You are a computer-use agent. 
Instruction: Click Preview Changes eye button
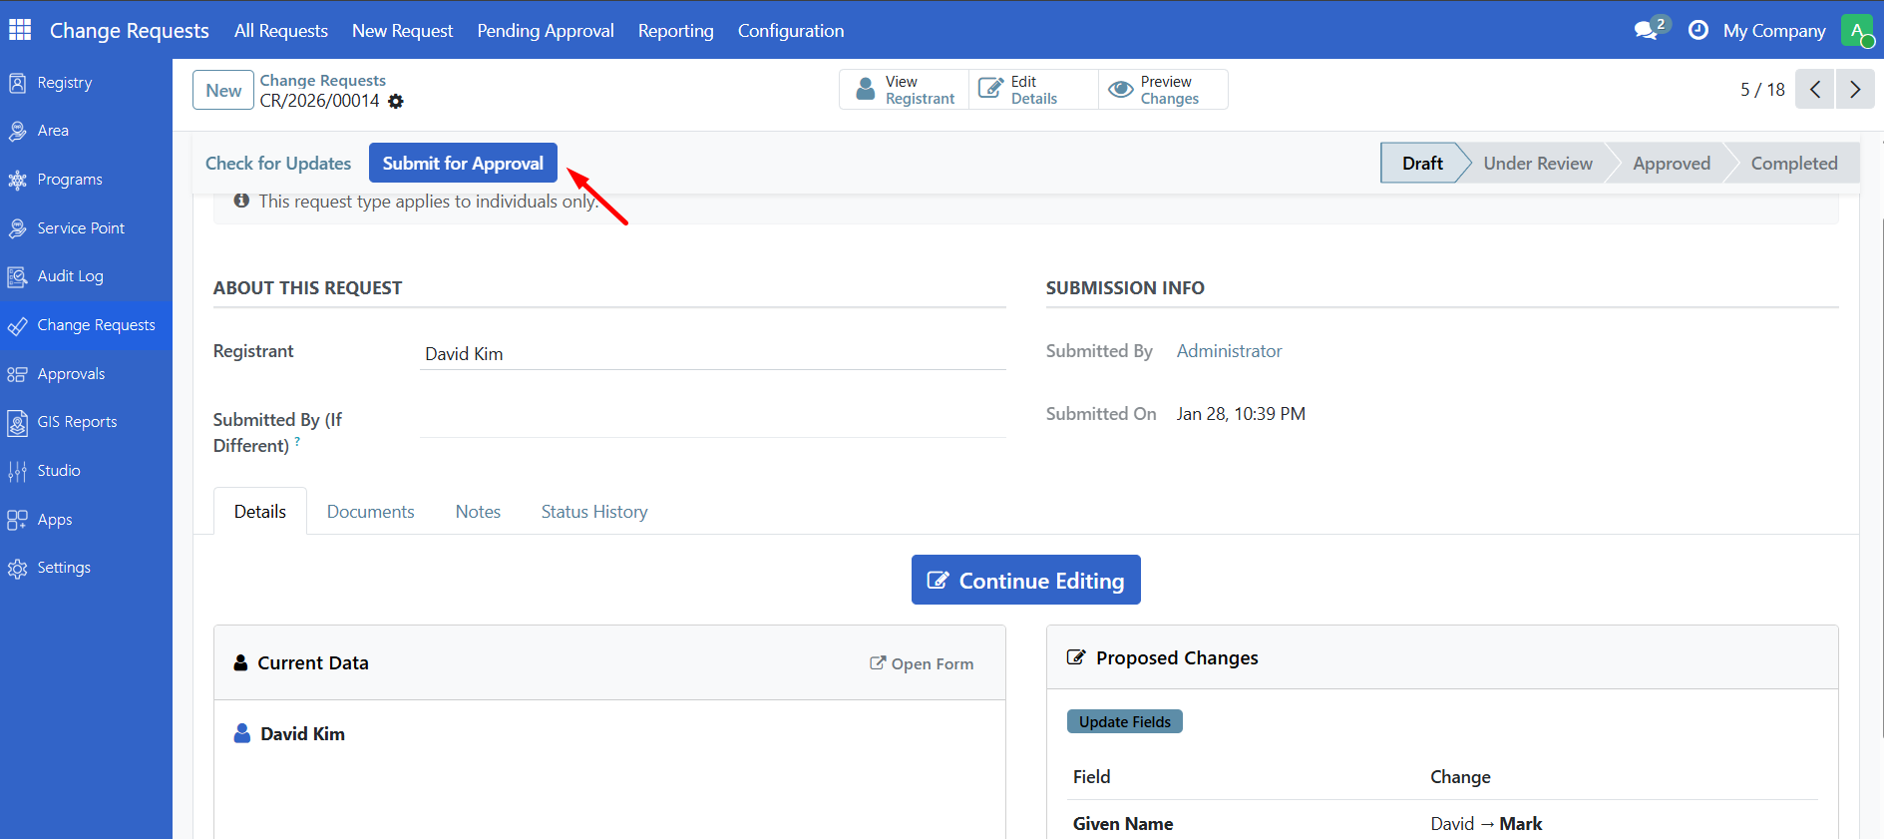pos(1163,90)
